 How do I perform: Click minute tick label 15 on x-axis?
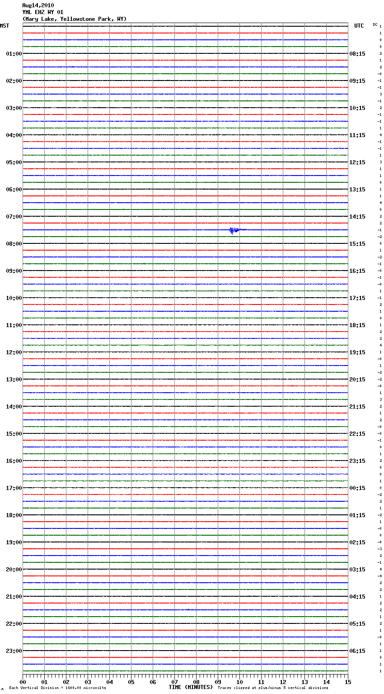pyautogui.click(x=348, y=682)
